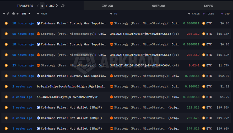Screen dimensions: 233x133
Task: Open the Bitcoin transaction icon for $19.82M row
Action: point(6,107)
